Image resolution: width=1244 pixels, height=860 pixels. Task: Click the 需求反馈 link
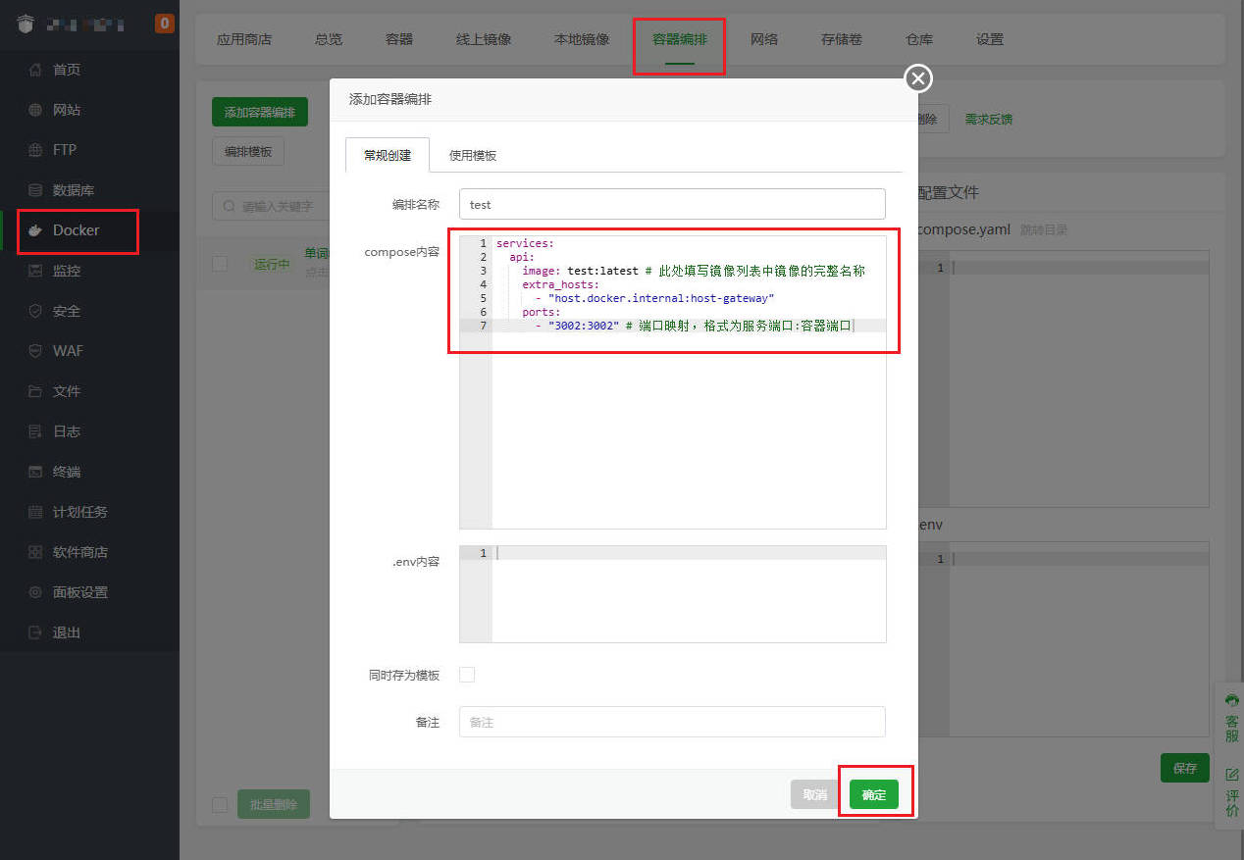988,120
